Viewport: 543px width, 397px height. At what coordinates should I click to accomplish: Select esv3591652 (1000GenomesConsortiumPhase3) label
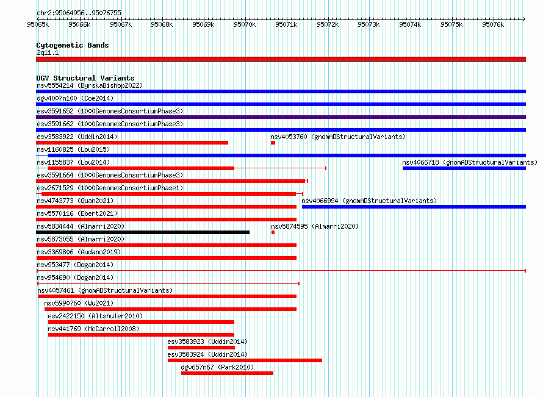[110, 111]
